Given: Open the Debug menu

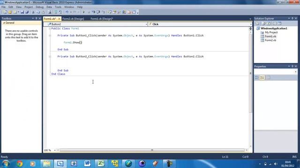Looking at the screenshot, I should tap(39, 7).
